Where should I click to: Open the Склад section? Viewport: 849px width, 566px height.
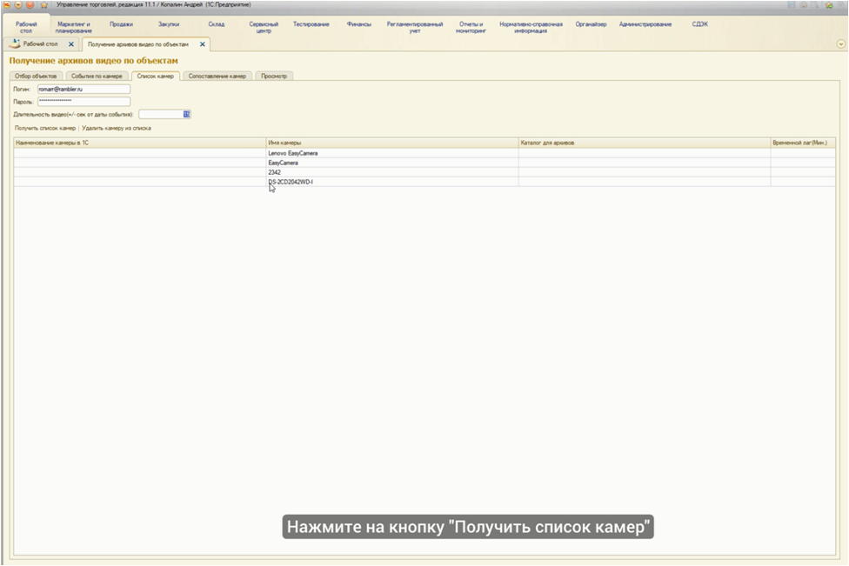pyautogui.click(x=216, y=24)
